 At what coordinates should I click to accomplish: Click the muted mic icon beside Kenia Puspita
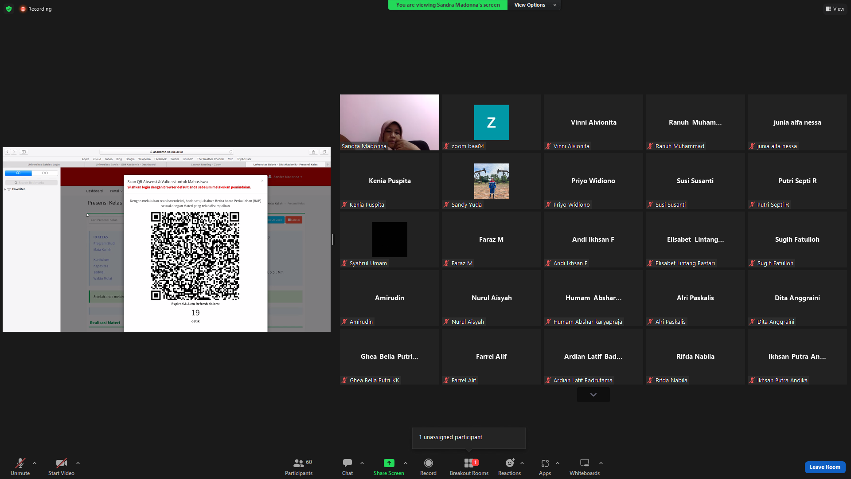tap(344, 204)
